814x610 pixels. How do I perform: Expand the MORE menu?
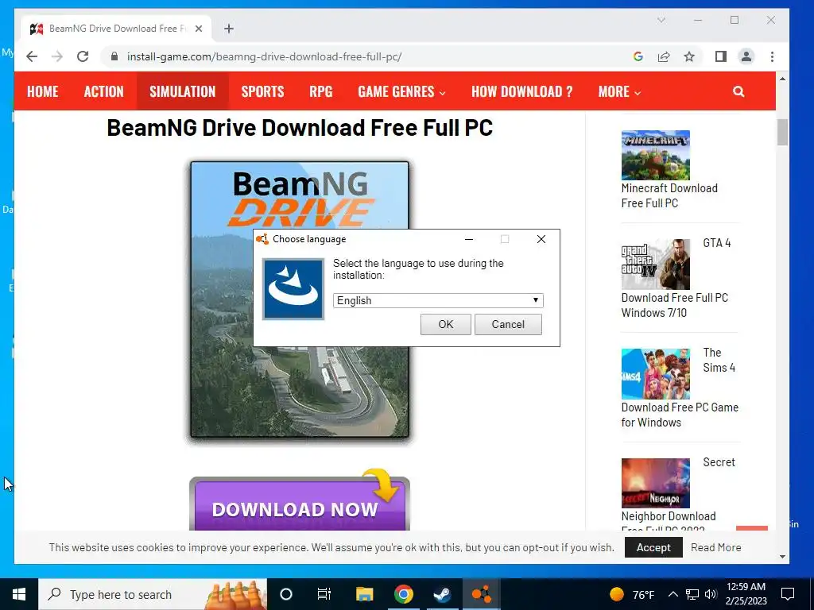(x=619, y=91)
